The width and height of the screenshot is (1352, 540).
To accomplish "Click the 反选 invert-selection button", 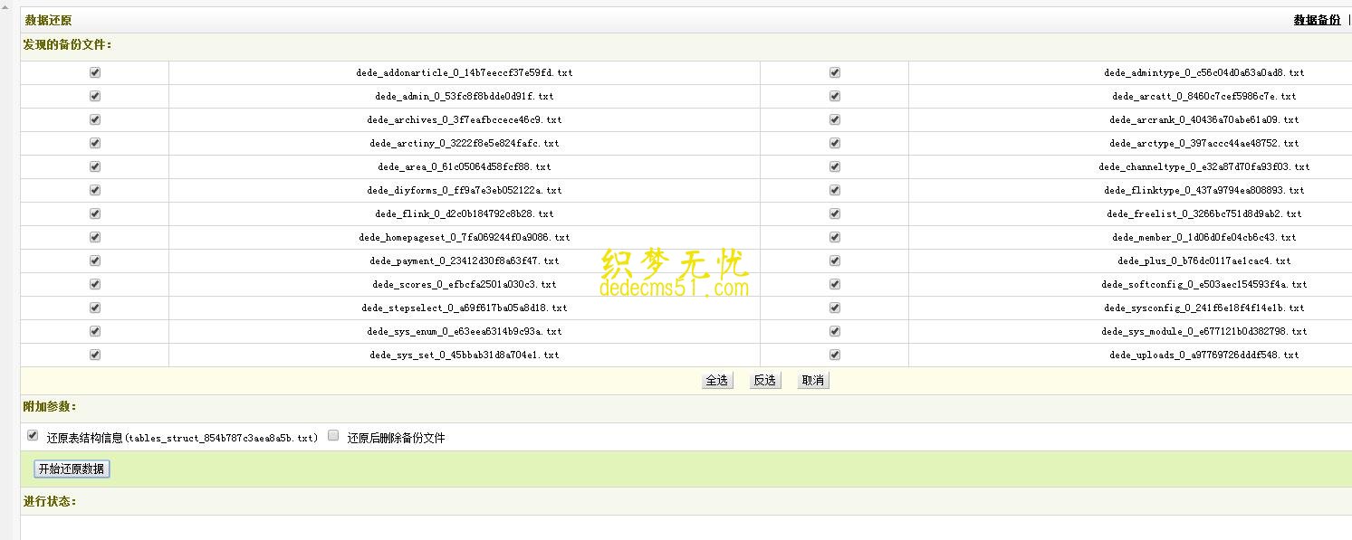I will click(x=764, y=380).
